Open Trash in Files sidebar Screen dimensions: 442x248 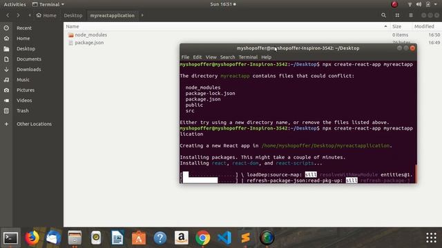click(x=23, y=111)
